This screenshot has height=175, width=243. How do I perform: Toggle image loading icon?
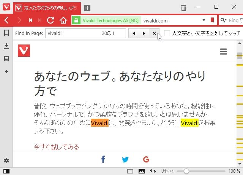tap(142, 171)
